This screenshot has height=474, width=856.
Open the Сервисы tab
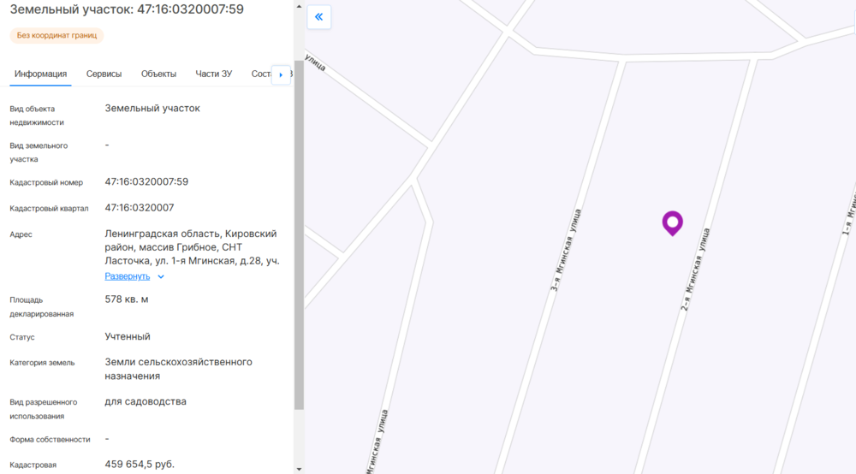(x=104, y=74)
